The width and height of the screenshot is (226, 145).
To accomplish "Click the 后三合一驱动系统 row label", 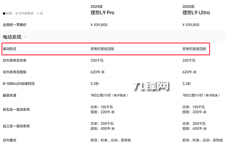I will (x=16, y=126).
